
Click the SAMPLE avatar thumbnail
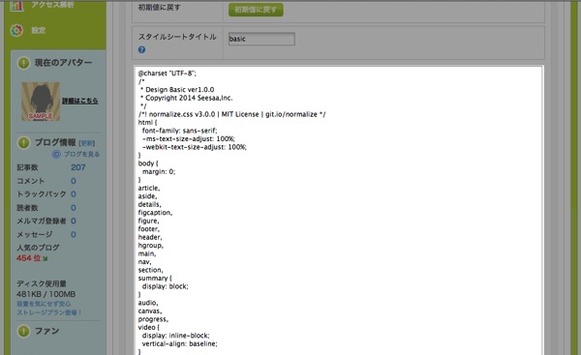tap(41, 102)
